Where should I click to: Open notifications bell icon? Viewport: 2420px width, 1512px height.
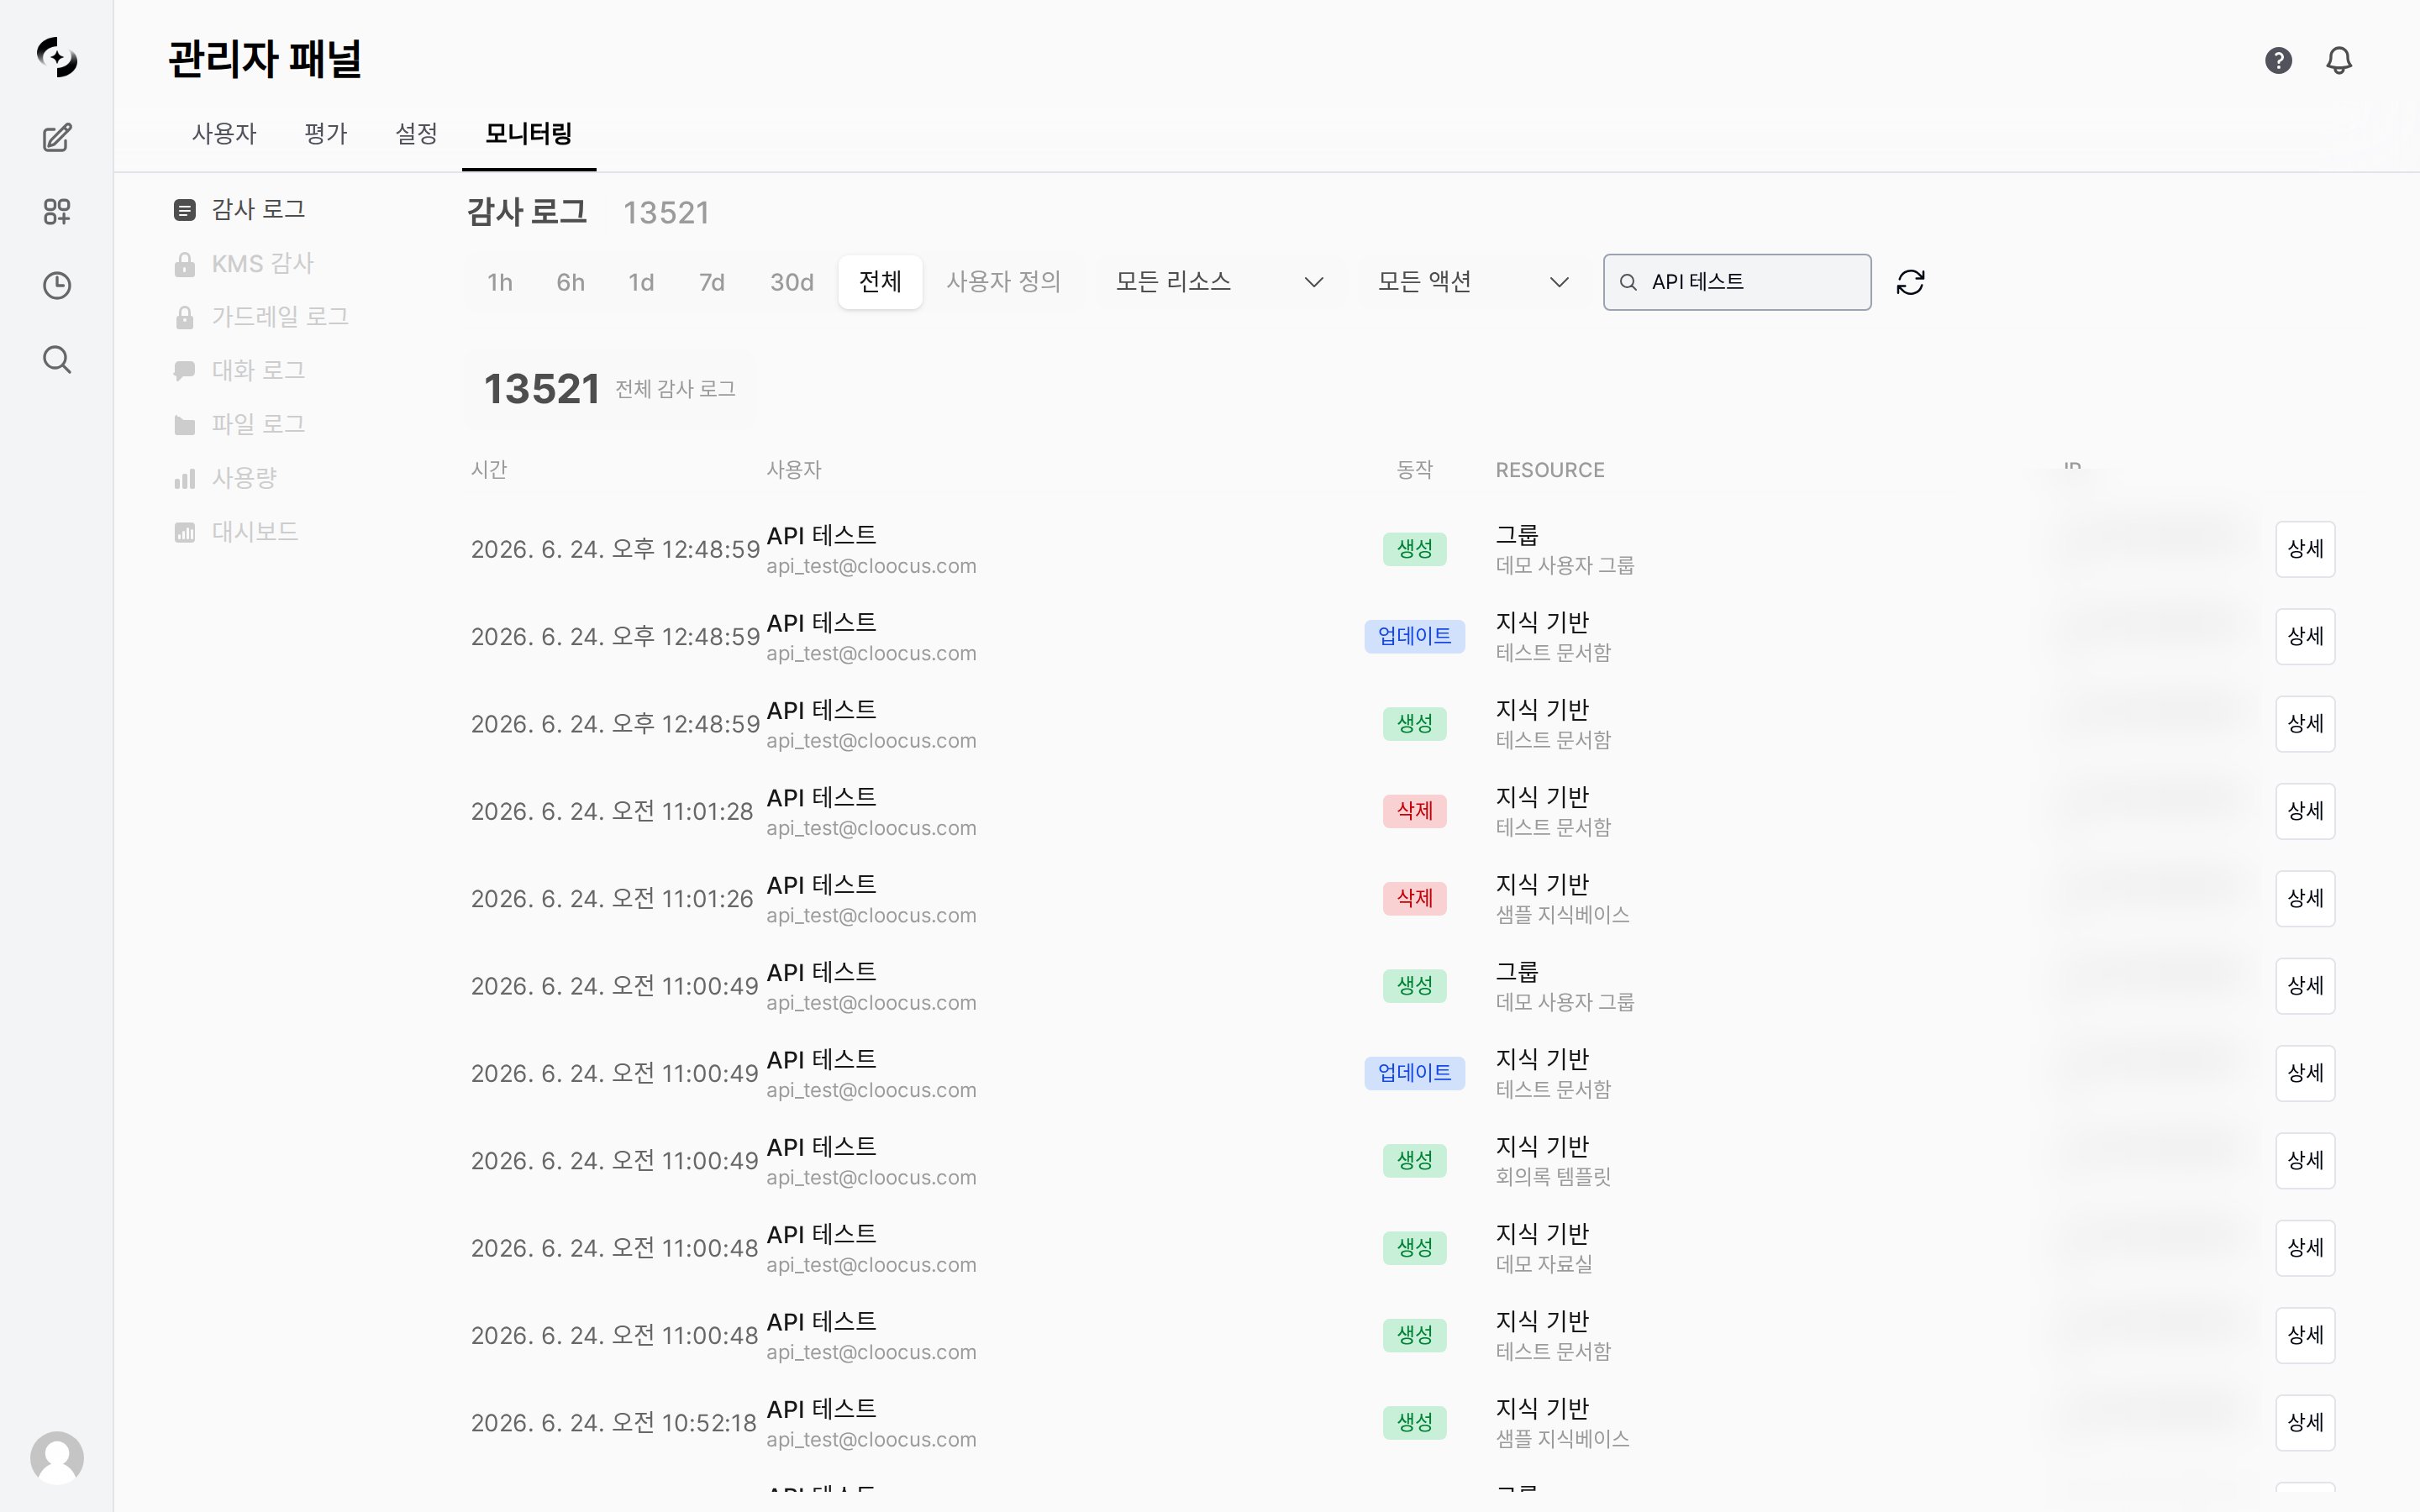[2339, 60]
